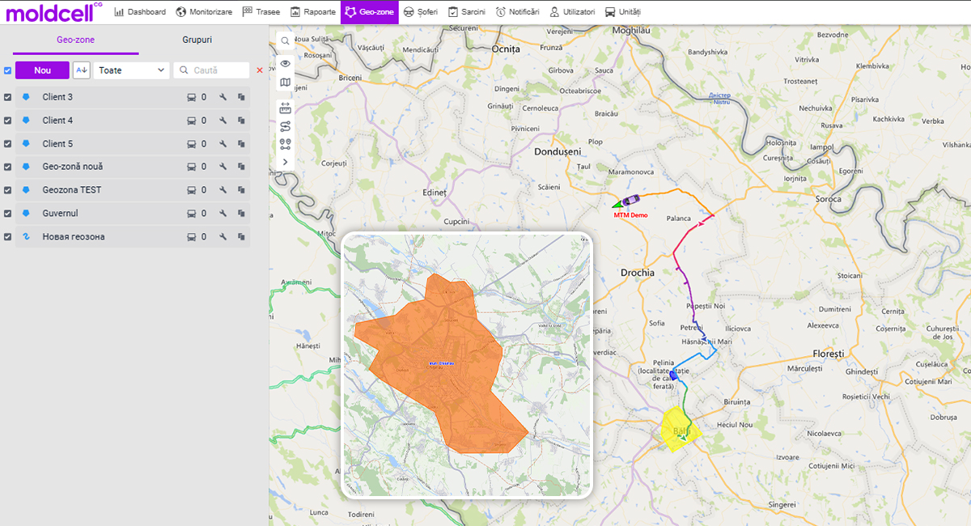Click the copy icon for Guvernul
The width and height of the screenshot is (971, 526).
(x=241, y=214)
